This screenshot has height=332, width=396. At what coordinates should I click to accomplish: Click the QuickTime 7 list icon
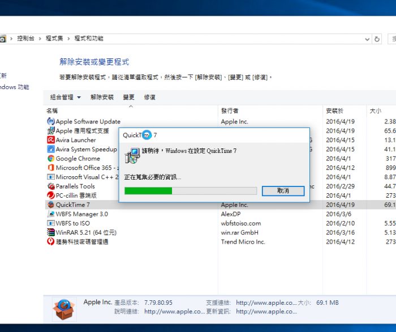51,205
